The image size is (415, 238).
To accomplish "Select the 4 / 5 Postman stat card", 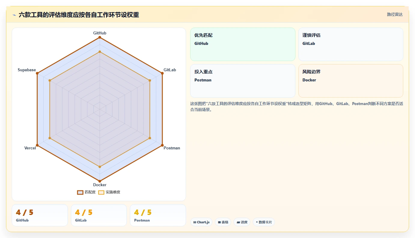I will click(x=158, y=215).
